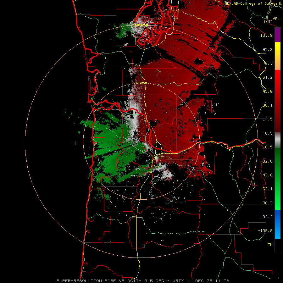Click the Super-Resolution Base Velocity caption
The height and width of the screenshot is (283, 283).
pyautogui.click(x=143, y=281)
